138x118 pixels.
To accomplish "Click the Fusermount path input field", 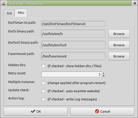I will [x=73, y=56].
